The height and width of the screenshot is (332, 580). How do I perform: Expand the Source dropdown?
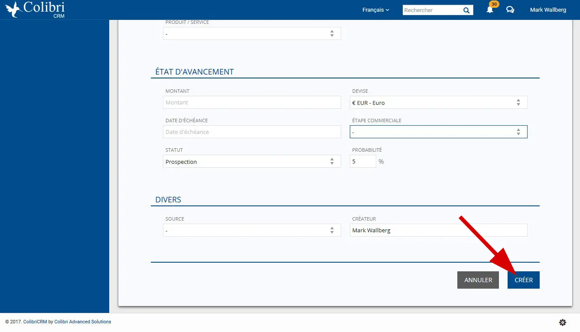[252, 231]
